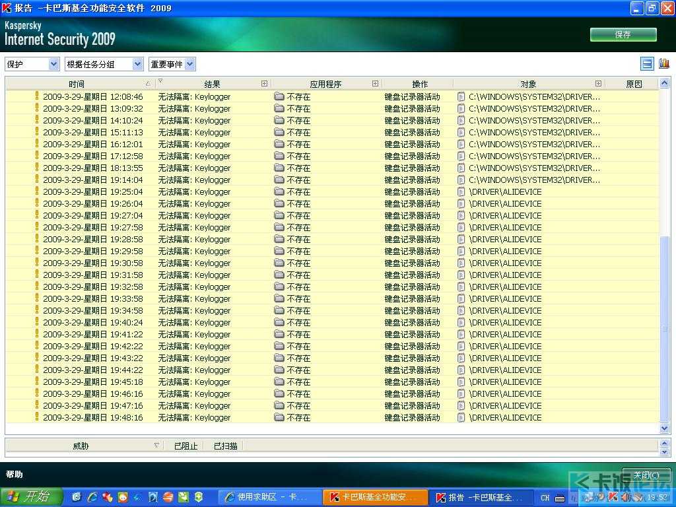Click folder icon in 19:40:24 row
Screen dimensions: 676x507
(279, 322)
